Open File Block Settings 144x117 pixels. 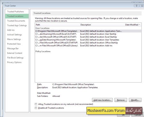point(15,58)
